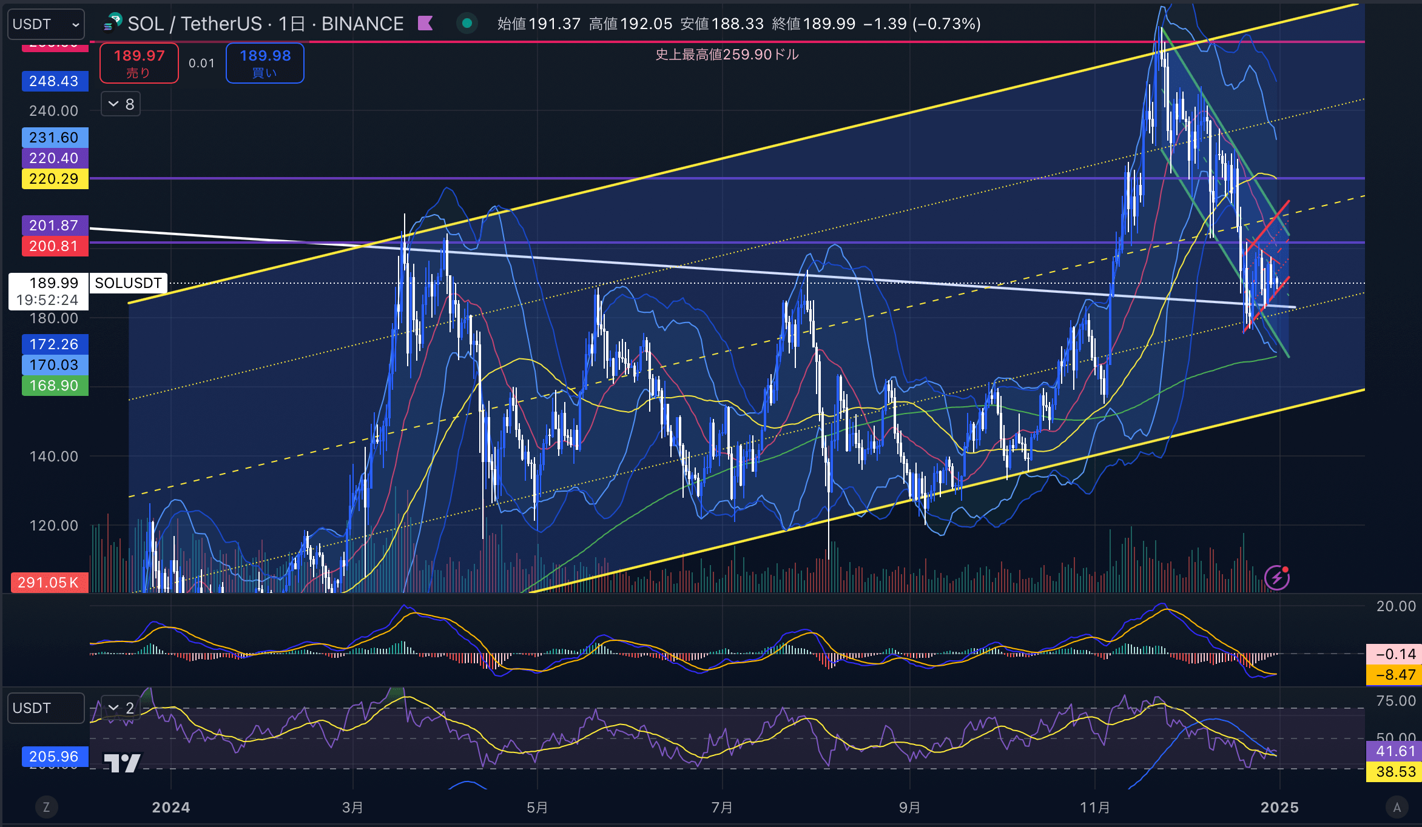Click the 20.00 MACD scale tick
Image resolution: width=1422 pixels, height=827 pixels.
pyautogui.click(x=1396, y=606)
